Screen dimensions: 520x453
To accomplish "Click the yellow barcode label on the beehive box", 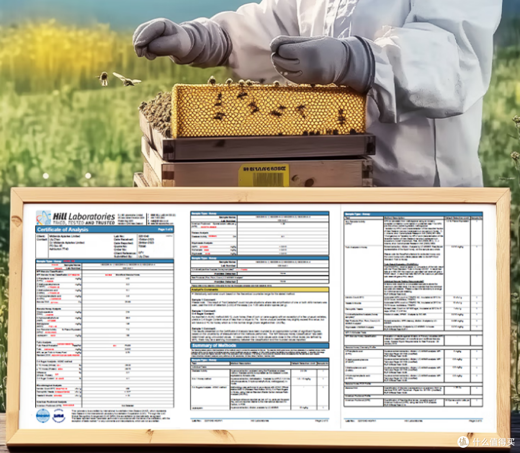I will [264, 175].
